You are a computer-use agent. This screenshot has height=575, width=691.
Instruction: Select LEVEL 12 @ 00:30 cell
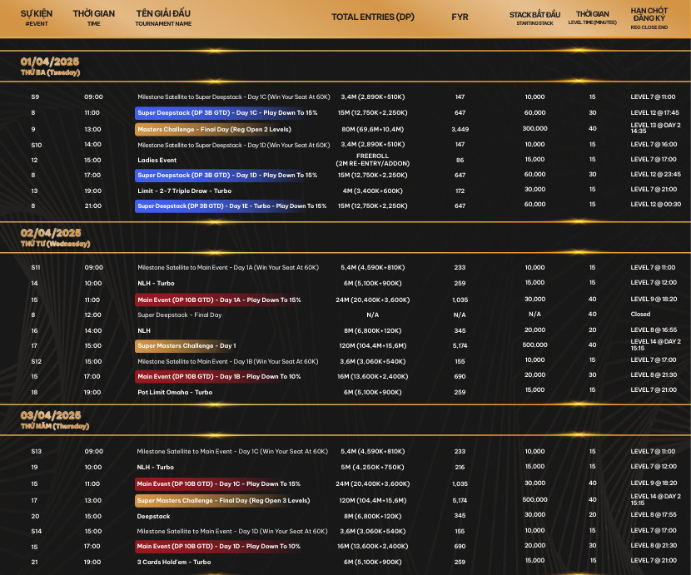point(655,205)
